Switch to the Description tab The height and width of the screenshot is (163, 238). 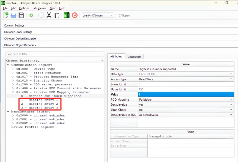point(134,57)
